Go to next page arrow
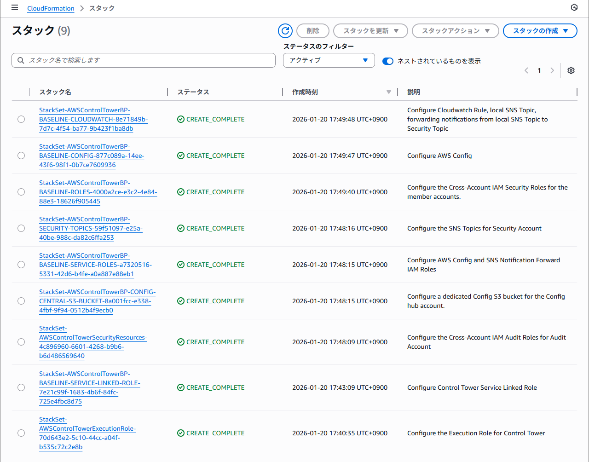Screen dimensions: 589x462 [552, 70]
